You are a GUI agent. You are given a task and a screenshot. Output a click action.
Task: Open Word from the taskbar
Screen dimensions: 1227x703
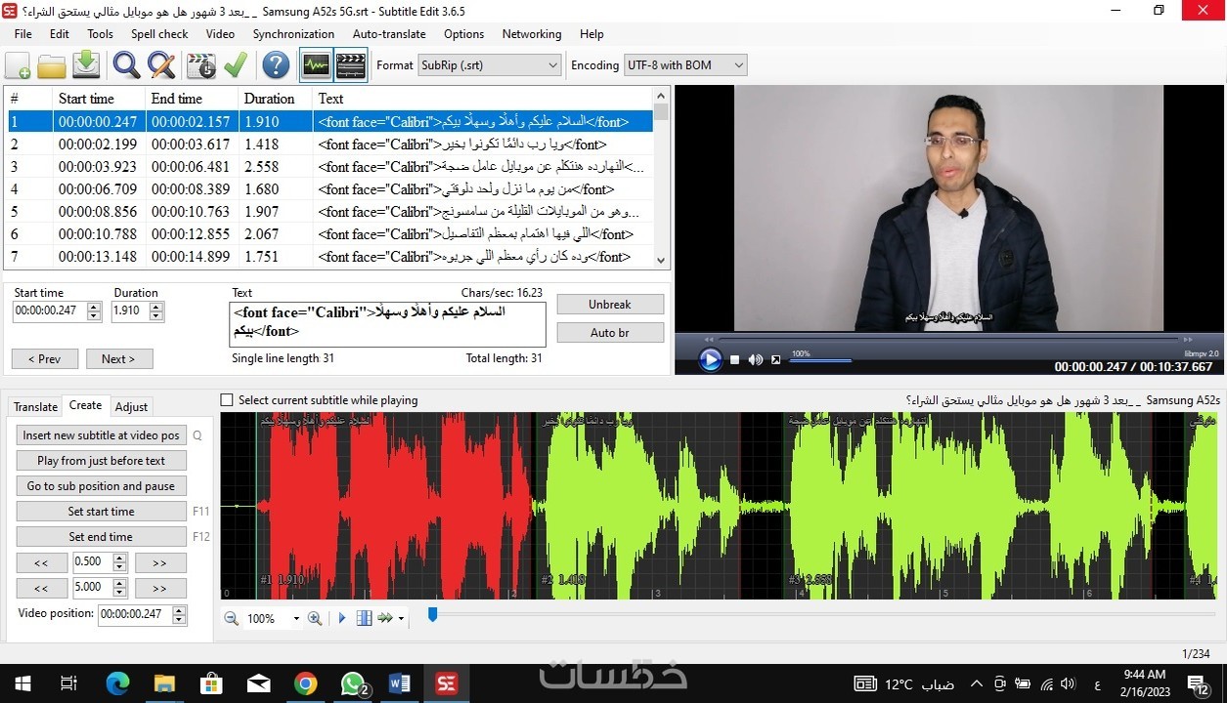point(399,683)
